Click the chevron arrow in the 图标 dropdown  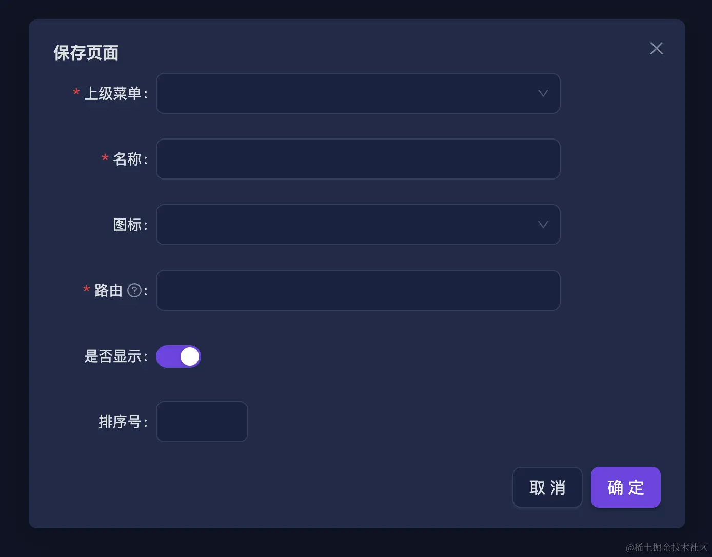pos(543,225)
